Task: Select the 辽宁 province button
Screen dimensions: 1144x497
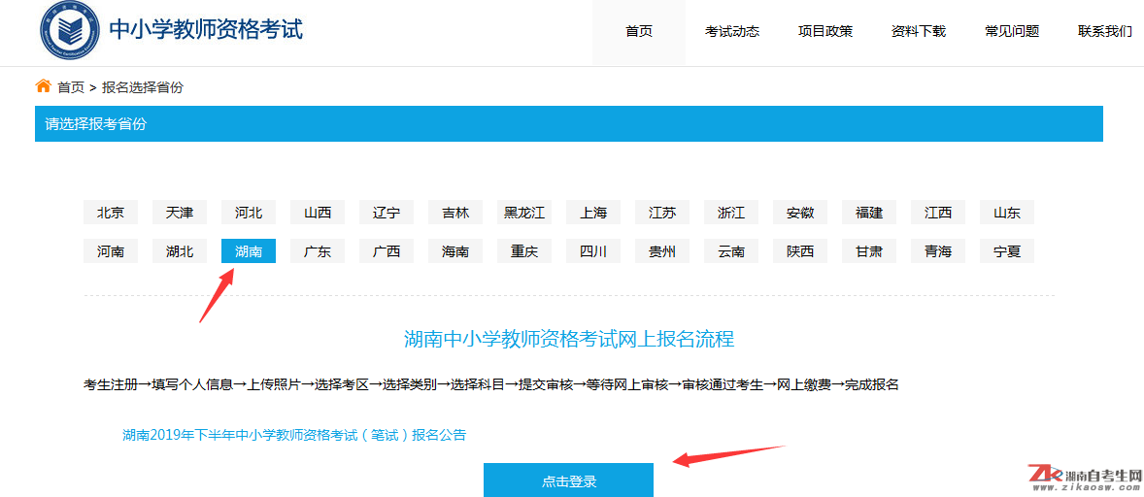Action: 386,213
